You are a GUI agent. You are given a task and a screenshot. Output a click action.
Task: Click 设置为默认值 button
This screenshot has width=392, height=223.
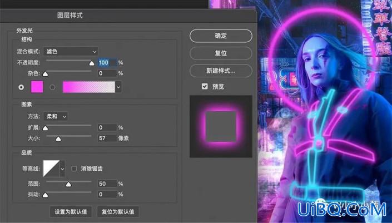click(x=71, y=212)
